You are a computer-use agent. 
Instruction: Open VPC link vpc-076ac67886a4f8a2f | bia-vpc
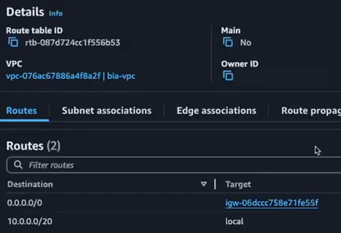tap(70, 76)
